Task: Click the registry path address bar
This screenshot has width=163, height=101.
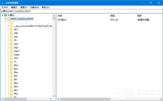Action: pos(81,11)
